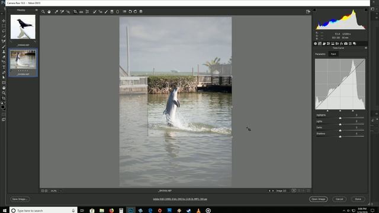Open the Tone Curve panel tab icon

point(320,44)
